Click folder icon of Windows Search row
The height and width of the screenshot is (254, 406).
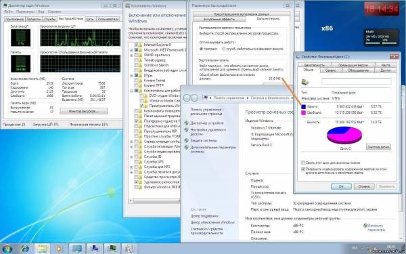[140, 65]
